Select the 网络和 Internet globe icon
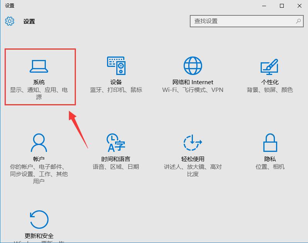 coord(192,66)
